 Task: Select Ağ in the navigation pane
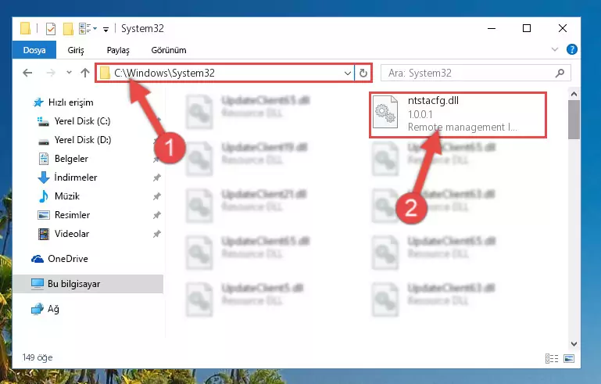(53, 309)
